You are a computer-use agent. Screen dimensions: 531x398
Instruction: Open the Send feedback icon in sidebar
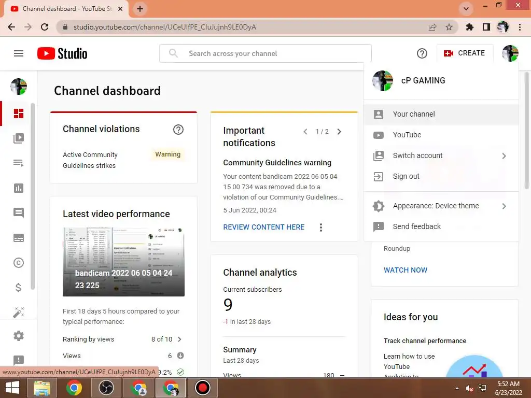pyautogui.click(x=19, y=360)
